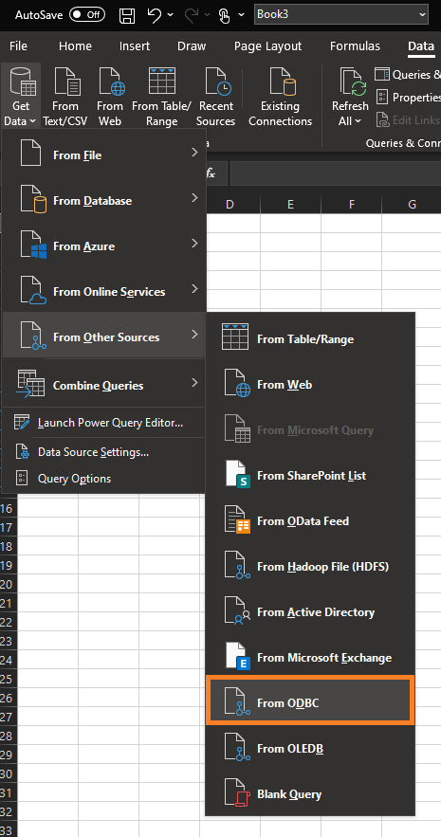Select the Data ribbon tab
Viewport: 441px width, 837px height.
click(421, 45)
